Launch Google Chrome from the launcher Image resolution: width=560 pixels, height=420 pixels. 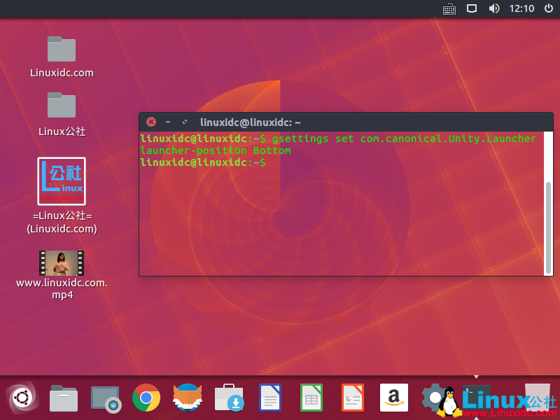tap(146, 398)
